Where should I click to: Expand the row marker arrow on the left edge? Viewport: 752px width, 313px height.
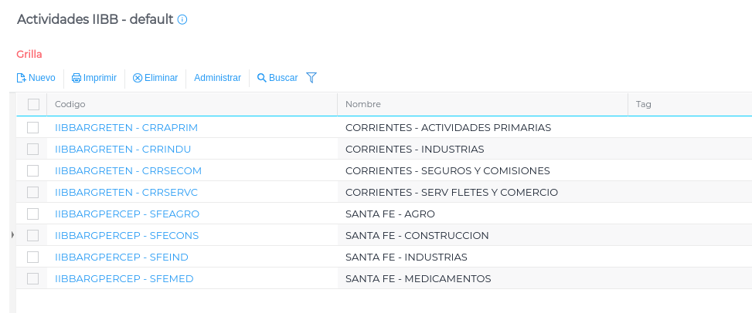(x=12, y=234)
